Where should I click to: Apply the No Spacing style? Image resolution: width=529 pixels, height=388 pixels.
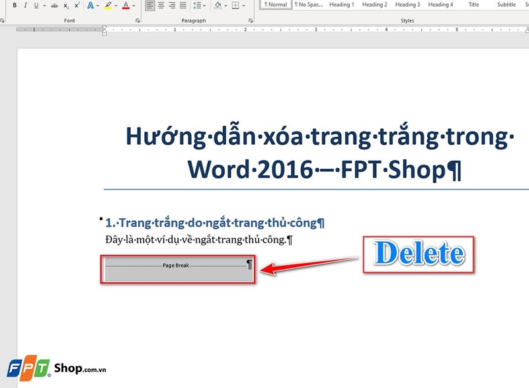309,5
